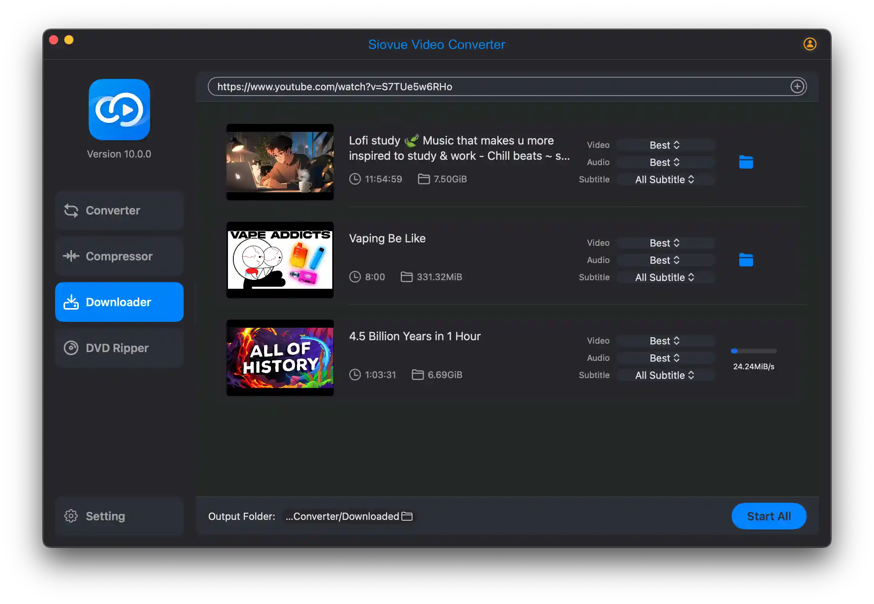
Task: Click the folder icon for Lofi study video
Action: pos(746,161)
